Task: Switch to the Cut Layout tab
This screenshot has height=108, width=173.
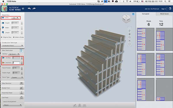Action: tap(146, 14)
